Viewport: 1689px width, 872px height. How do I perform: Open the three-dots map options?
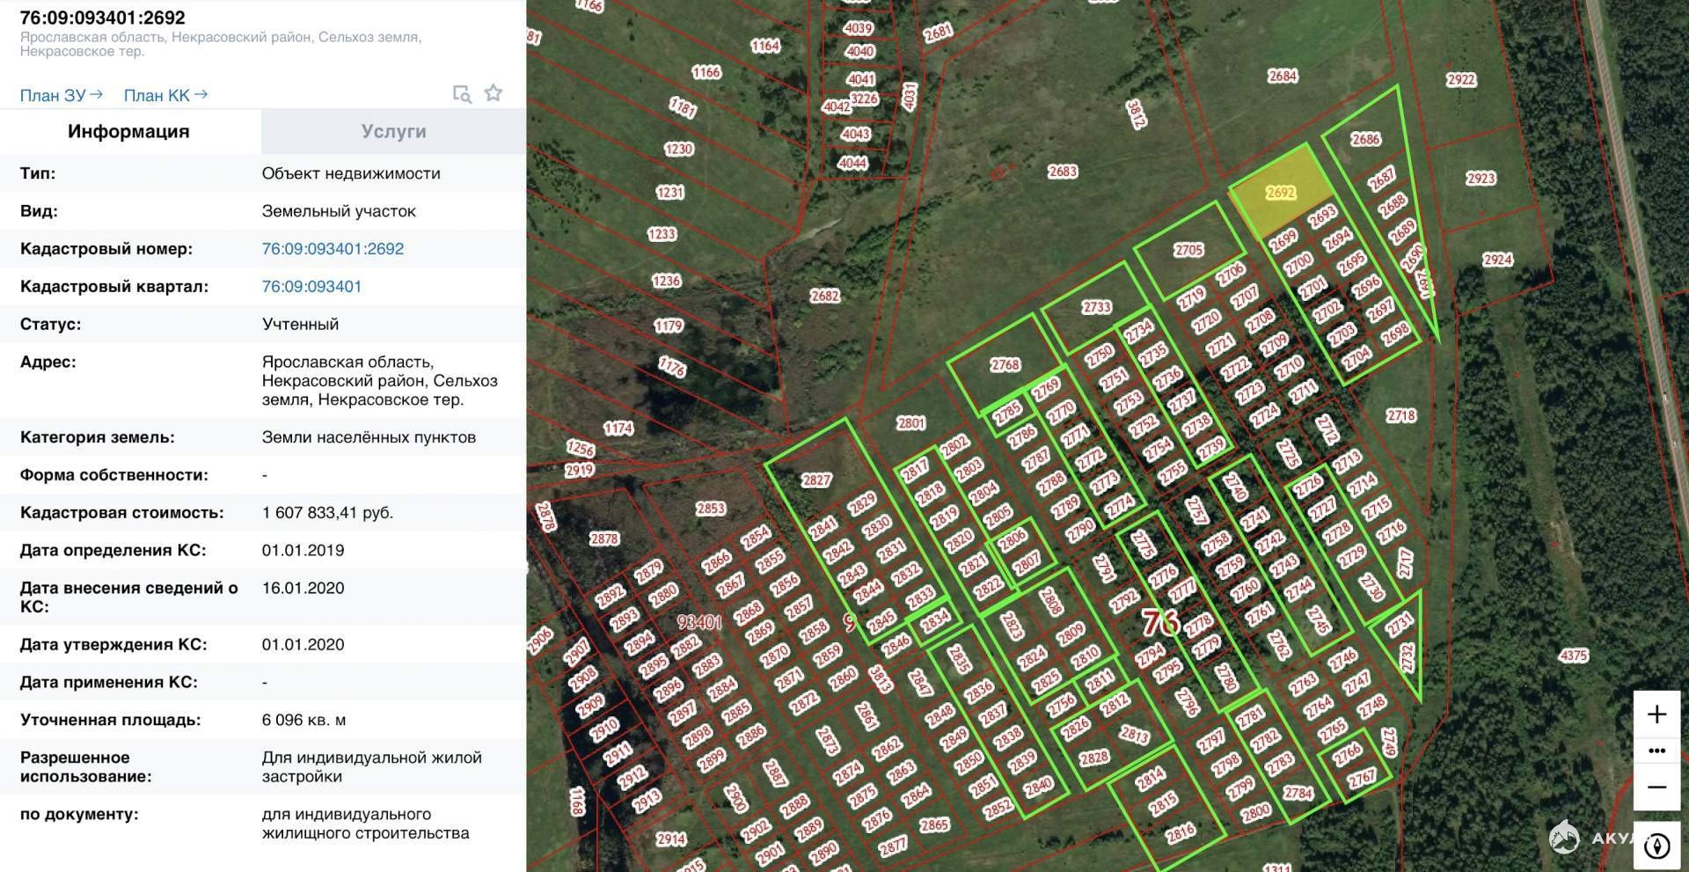click(x=1656, y=751)
